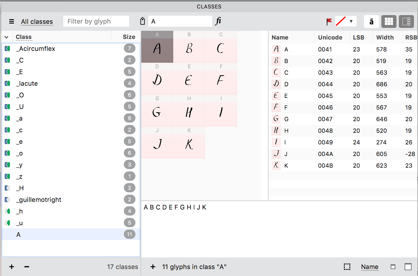Click the Filter by glyph field
The image size is (418, 276).
(96, 21)
